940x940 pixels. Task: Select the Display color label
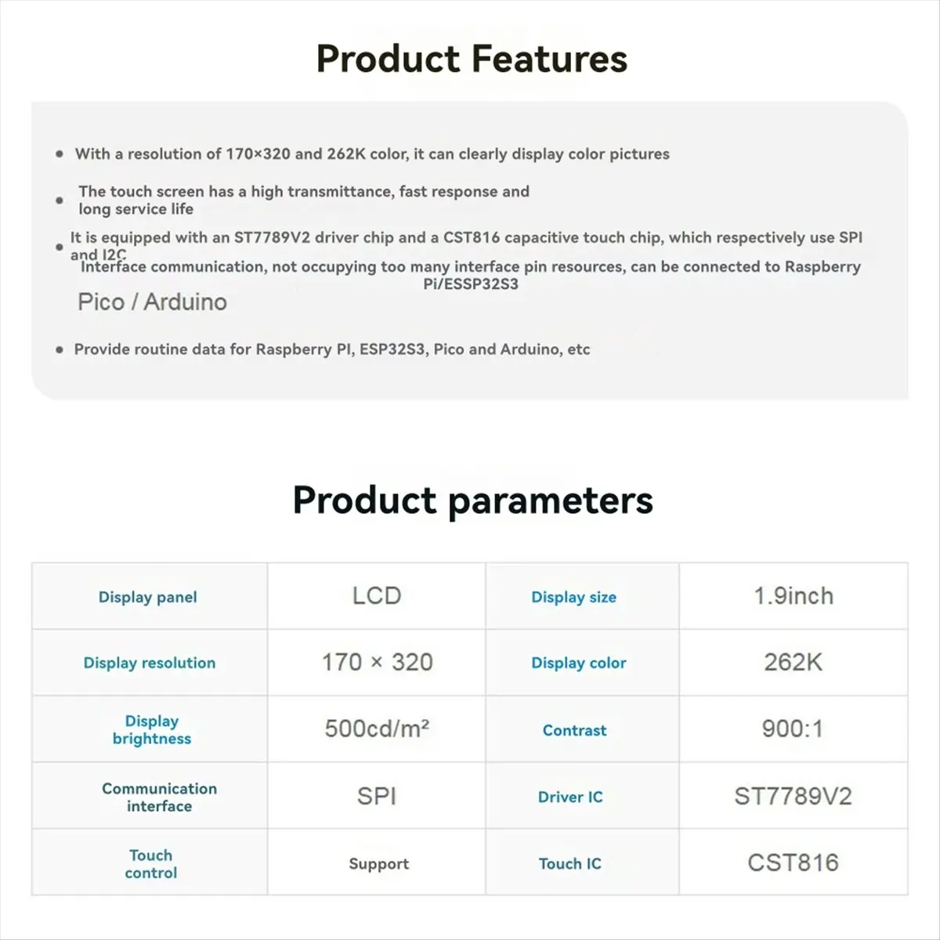[578, 663]
